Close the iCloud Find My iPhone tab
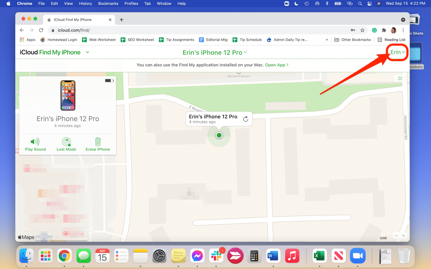Viewport: 431px width, 269px height. (x=110, y=20)
